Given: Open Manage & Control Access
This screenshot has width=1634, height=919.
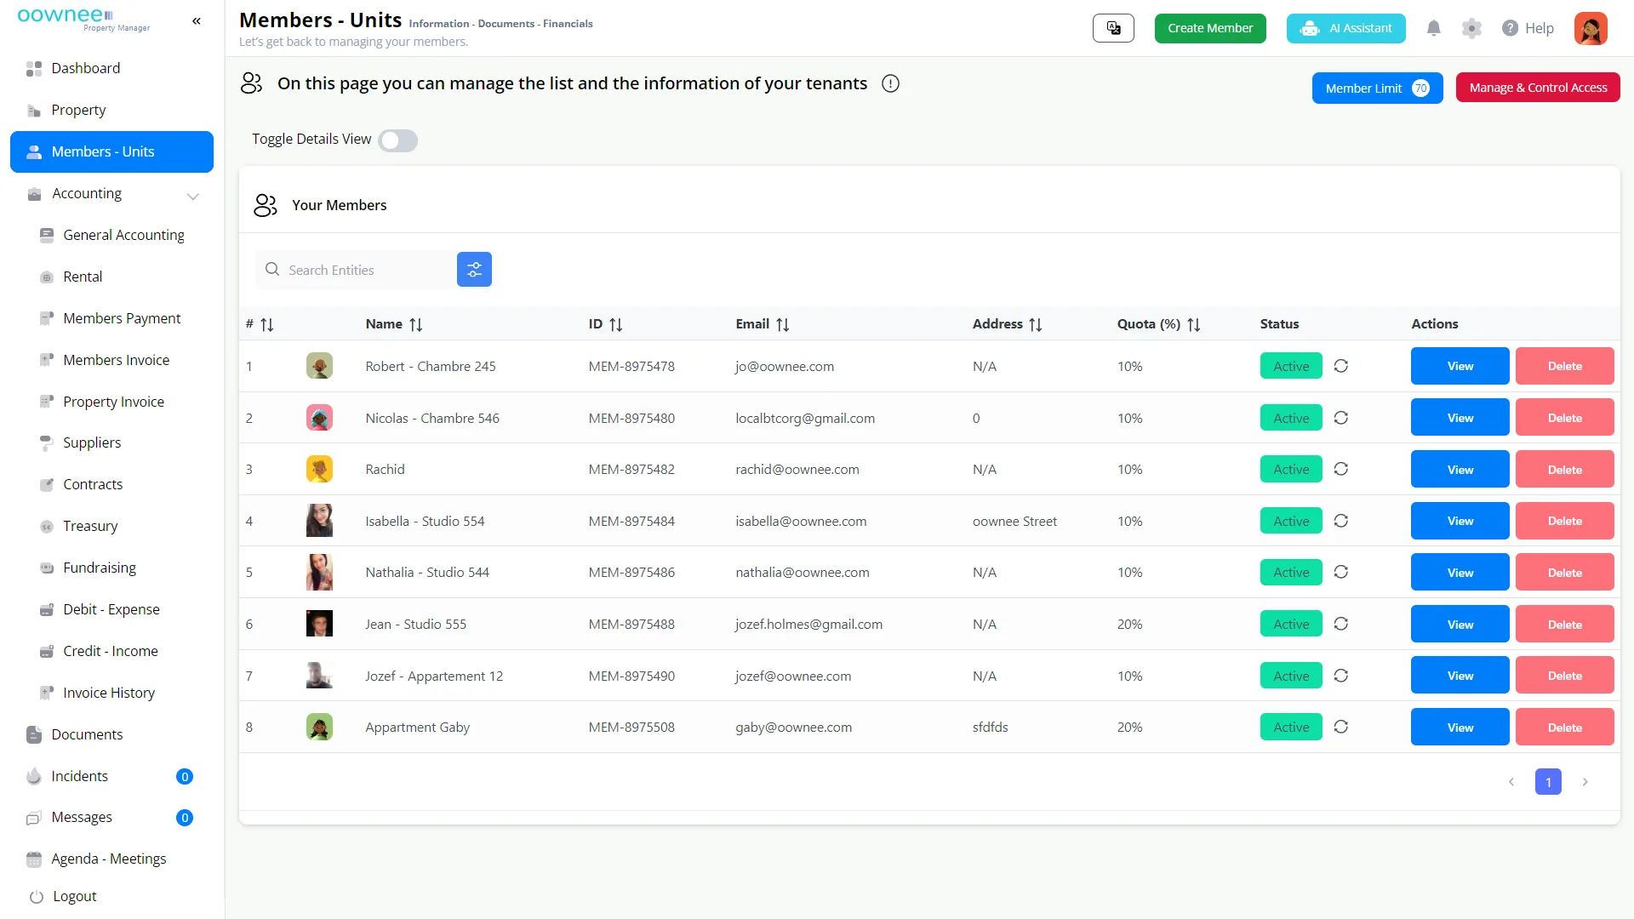Looking at the screenshot, I should tap(1538, 88).
